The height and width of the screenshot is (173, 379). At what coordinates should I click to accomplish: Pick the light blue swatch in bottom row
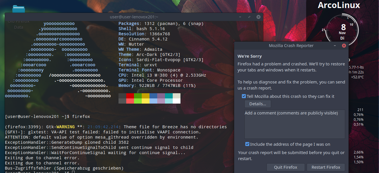point(153,101)
